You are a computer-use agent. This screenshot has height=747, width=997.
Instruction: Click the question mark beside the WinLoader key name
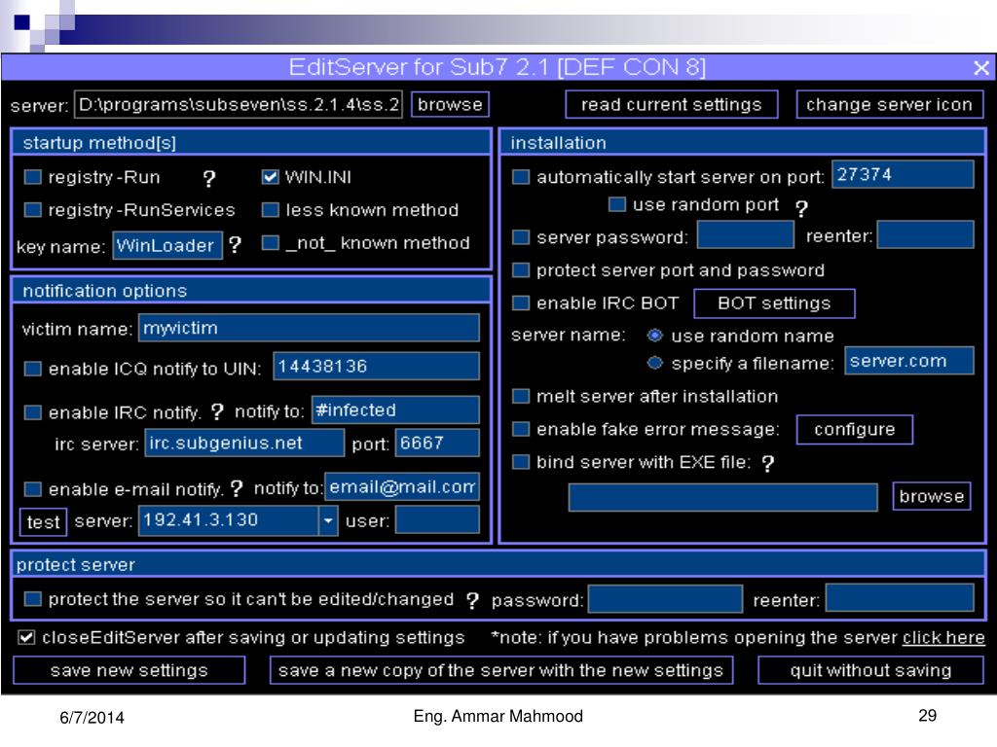(235, 245)
